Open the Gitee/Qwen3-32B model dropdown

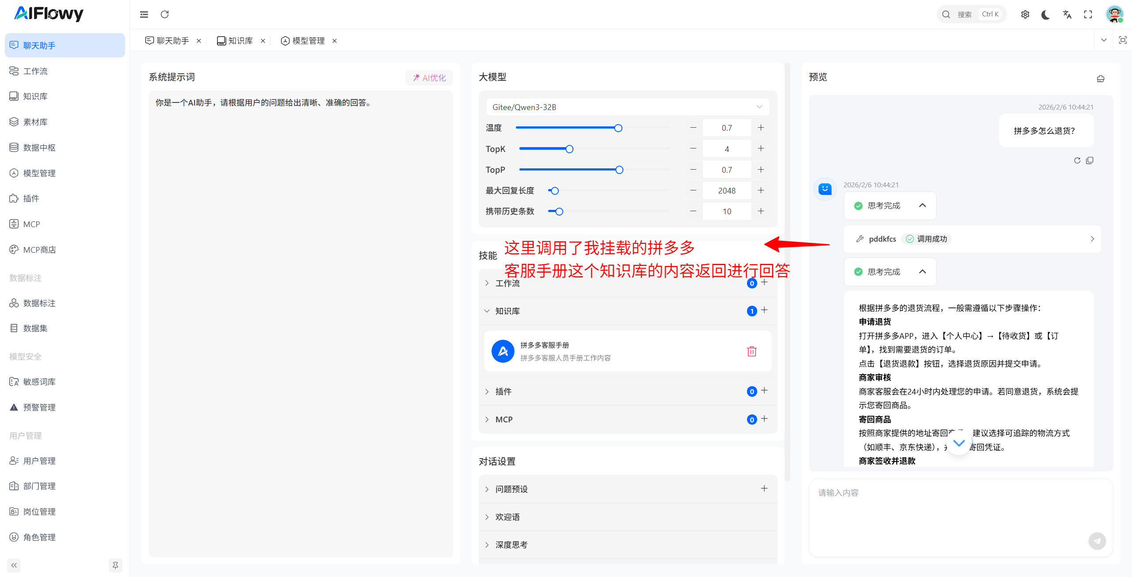[628, 107]
